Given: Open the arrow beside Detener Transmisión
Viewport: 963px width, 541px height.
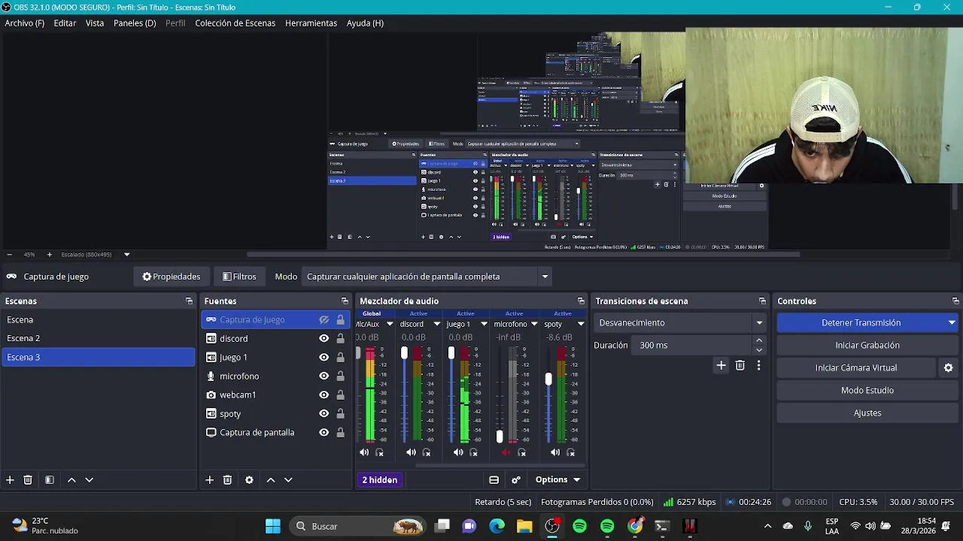Looking at the screenshot, I should (952, 322).
